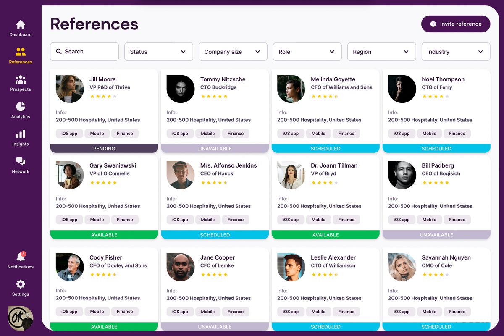504x336 pixels.
Task: Select the iOS app tag on Gary Swaniawski's card
Action: click(x=69, y=219)
